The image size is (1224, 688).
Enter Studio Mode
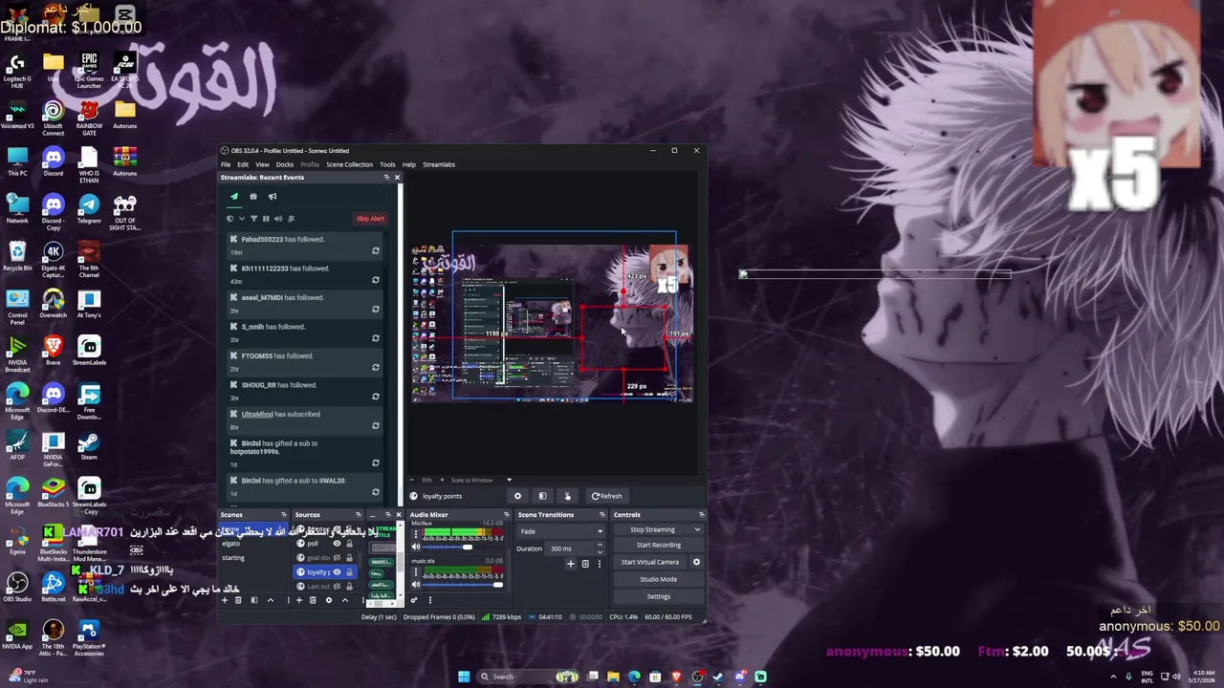tap(659, 579)
